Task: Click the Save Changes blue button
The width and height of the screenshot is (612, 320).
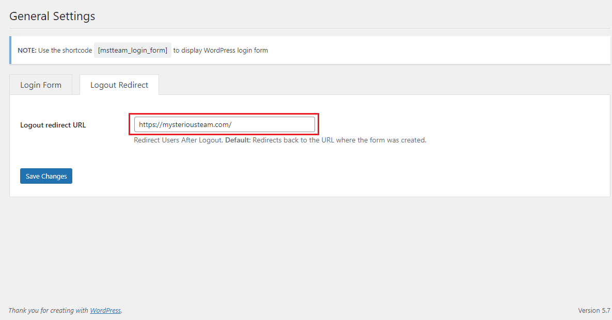Action: [x=46, y=176]
